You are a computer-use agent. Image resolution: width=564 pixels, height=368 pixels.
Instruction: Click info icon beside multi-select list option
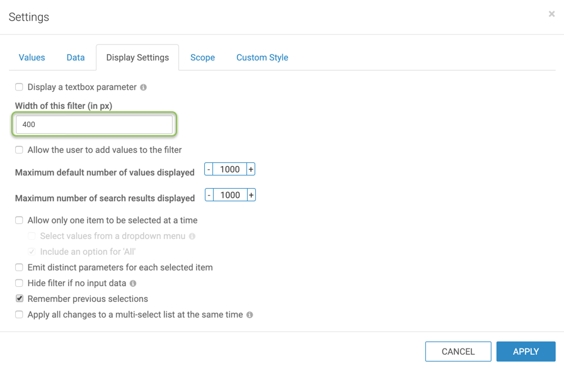click(250, 315)
